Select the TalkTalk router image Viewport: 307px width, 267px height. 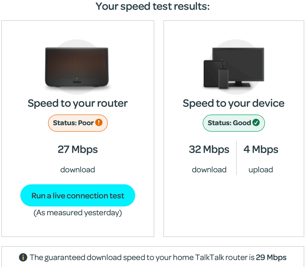[77, 66]
